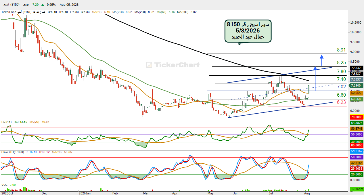
Task: Click the TickerChart label in the legend row
Action: coord(9,12)
